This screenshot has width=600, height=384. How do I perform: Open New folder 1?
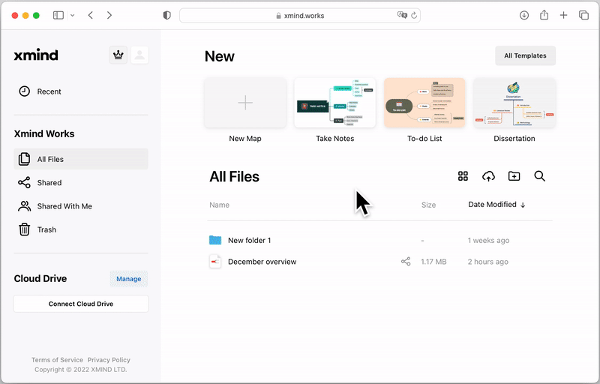pyautogui.click(x=250, y=240)
